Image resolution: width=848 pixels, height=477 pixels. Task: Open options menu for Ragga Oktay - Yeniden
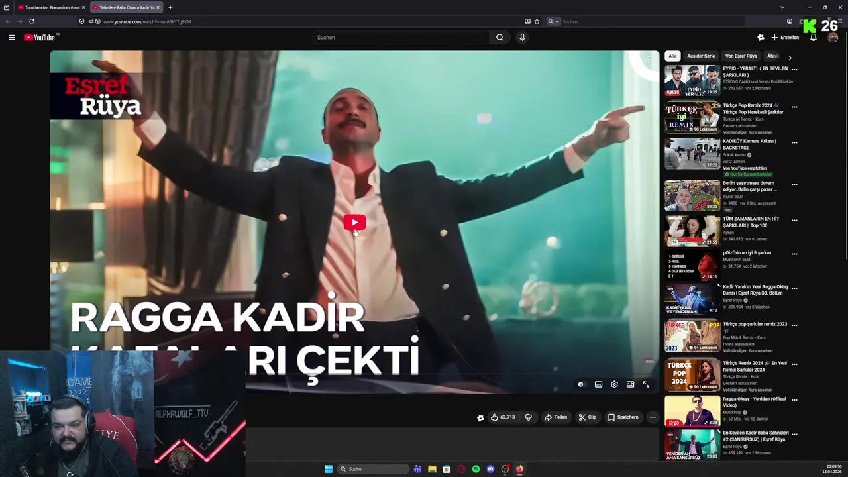click(x=794, y=400)
